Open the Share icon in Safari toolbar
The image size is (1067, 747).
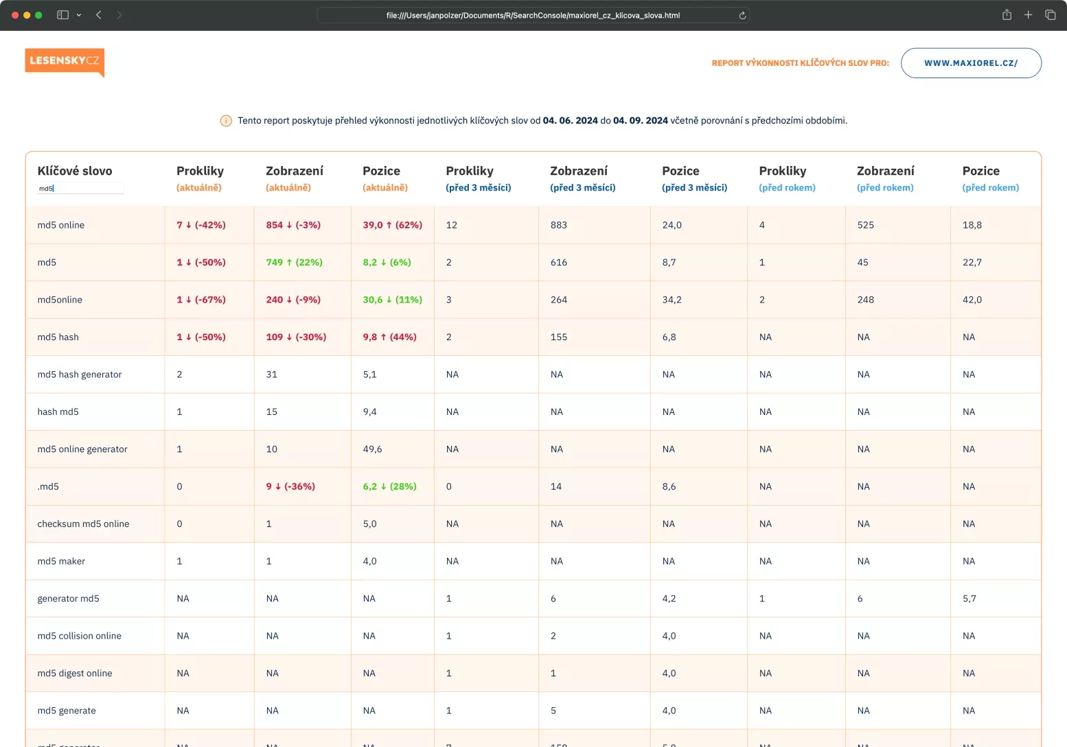1007,15
